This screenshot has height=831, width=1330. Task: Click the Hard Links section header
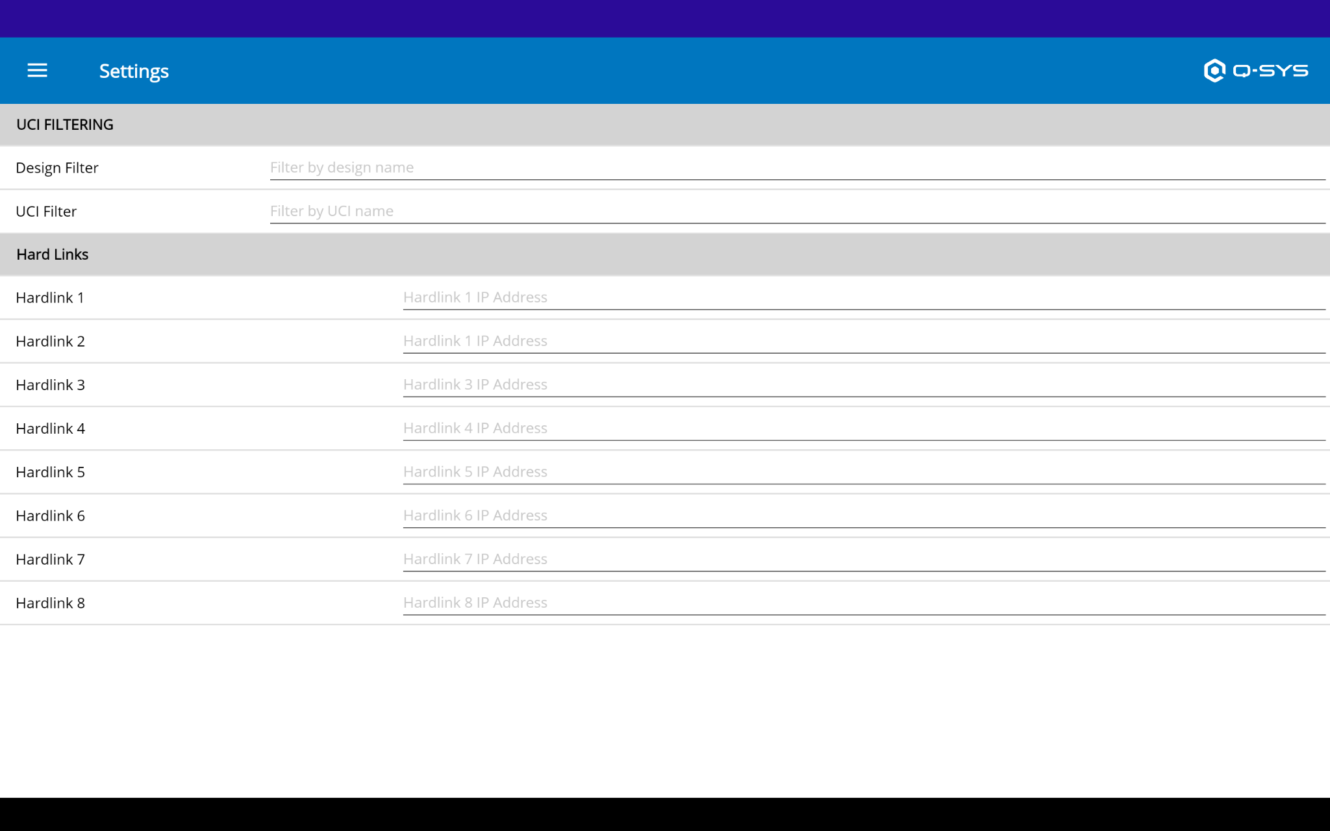pyautogui.click(x=53, y=254)
